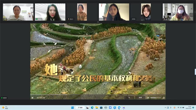Click the taskbar search box
Viewport: 196px width, 110px height.
pos(80,108)
